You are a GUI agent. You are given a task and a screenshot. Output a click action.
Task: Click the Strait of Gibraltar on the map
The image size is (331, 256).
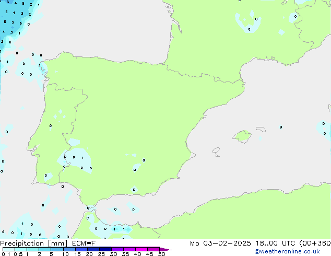coord(84,209)
